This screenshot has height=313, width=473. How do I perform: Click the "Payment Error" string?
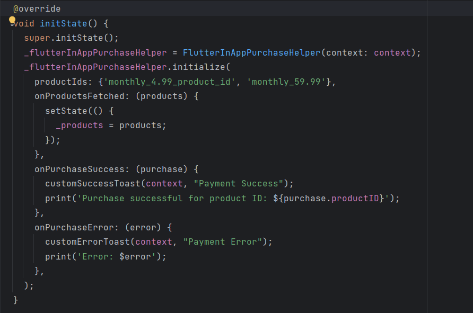(x=222, y=242)
